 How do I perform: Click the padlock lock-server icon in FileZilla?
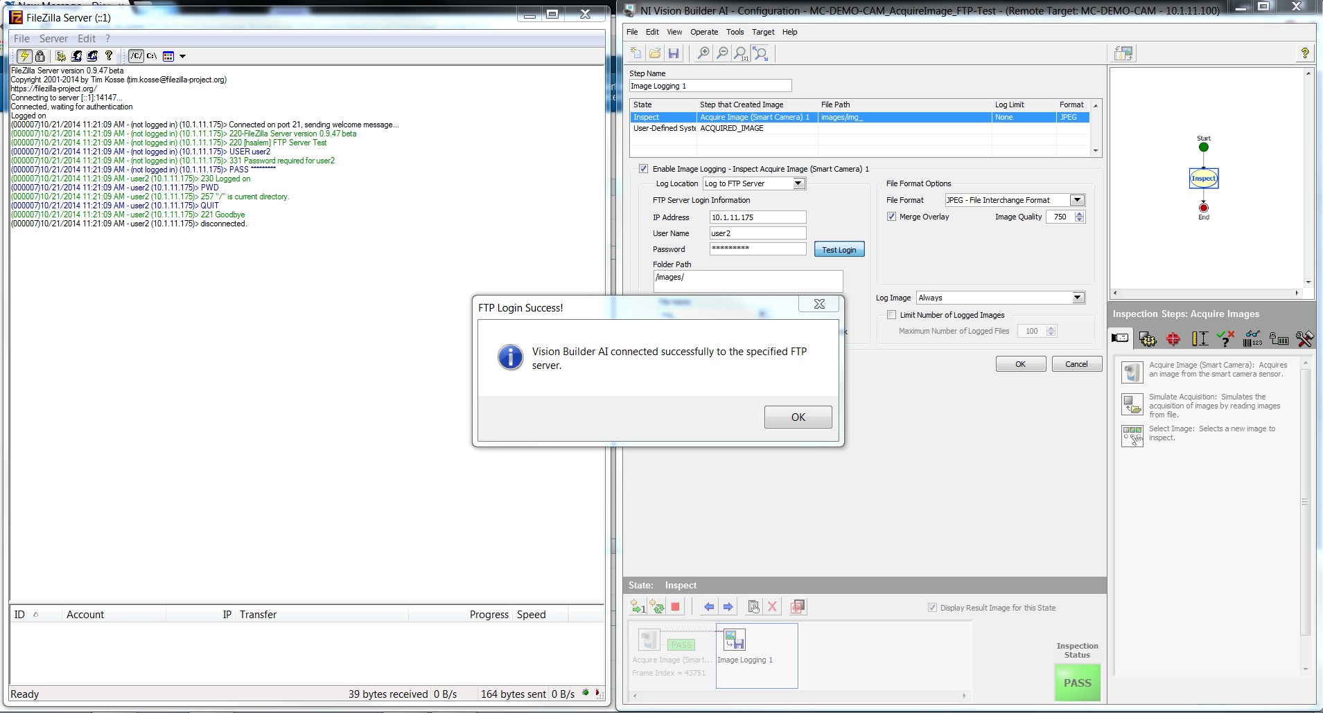40,56
